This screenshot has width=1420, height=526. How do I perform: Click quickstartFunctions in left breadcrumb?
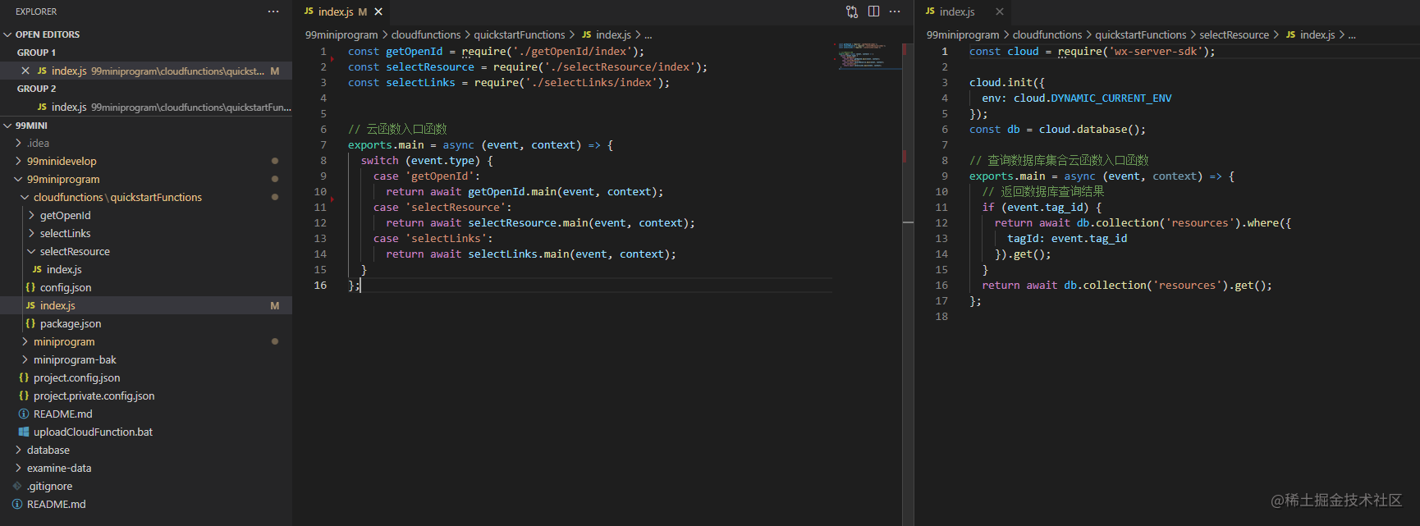point(520,35)
